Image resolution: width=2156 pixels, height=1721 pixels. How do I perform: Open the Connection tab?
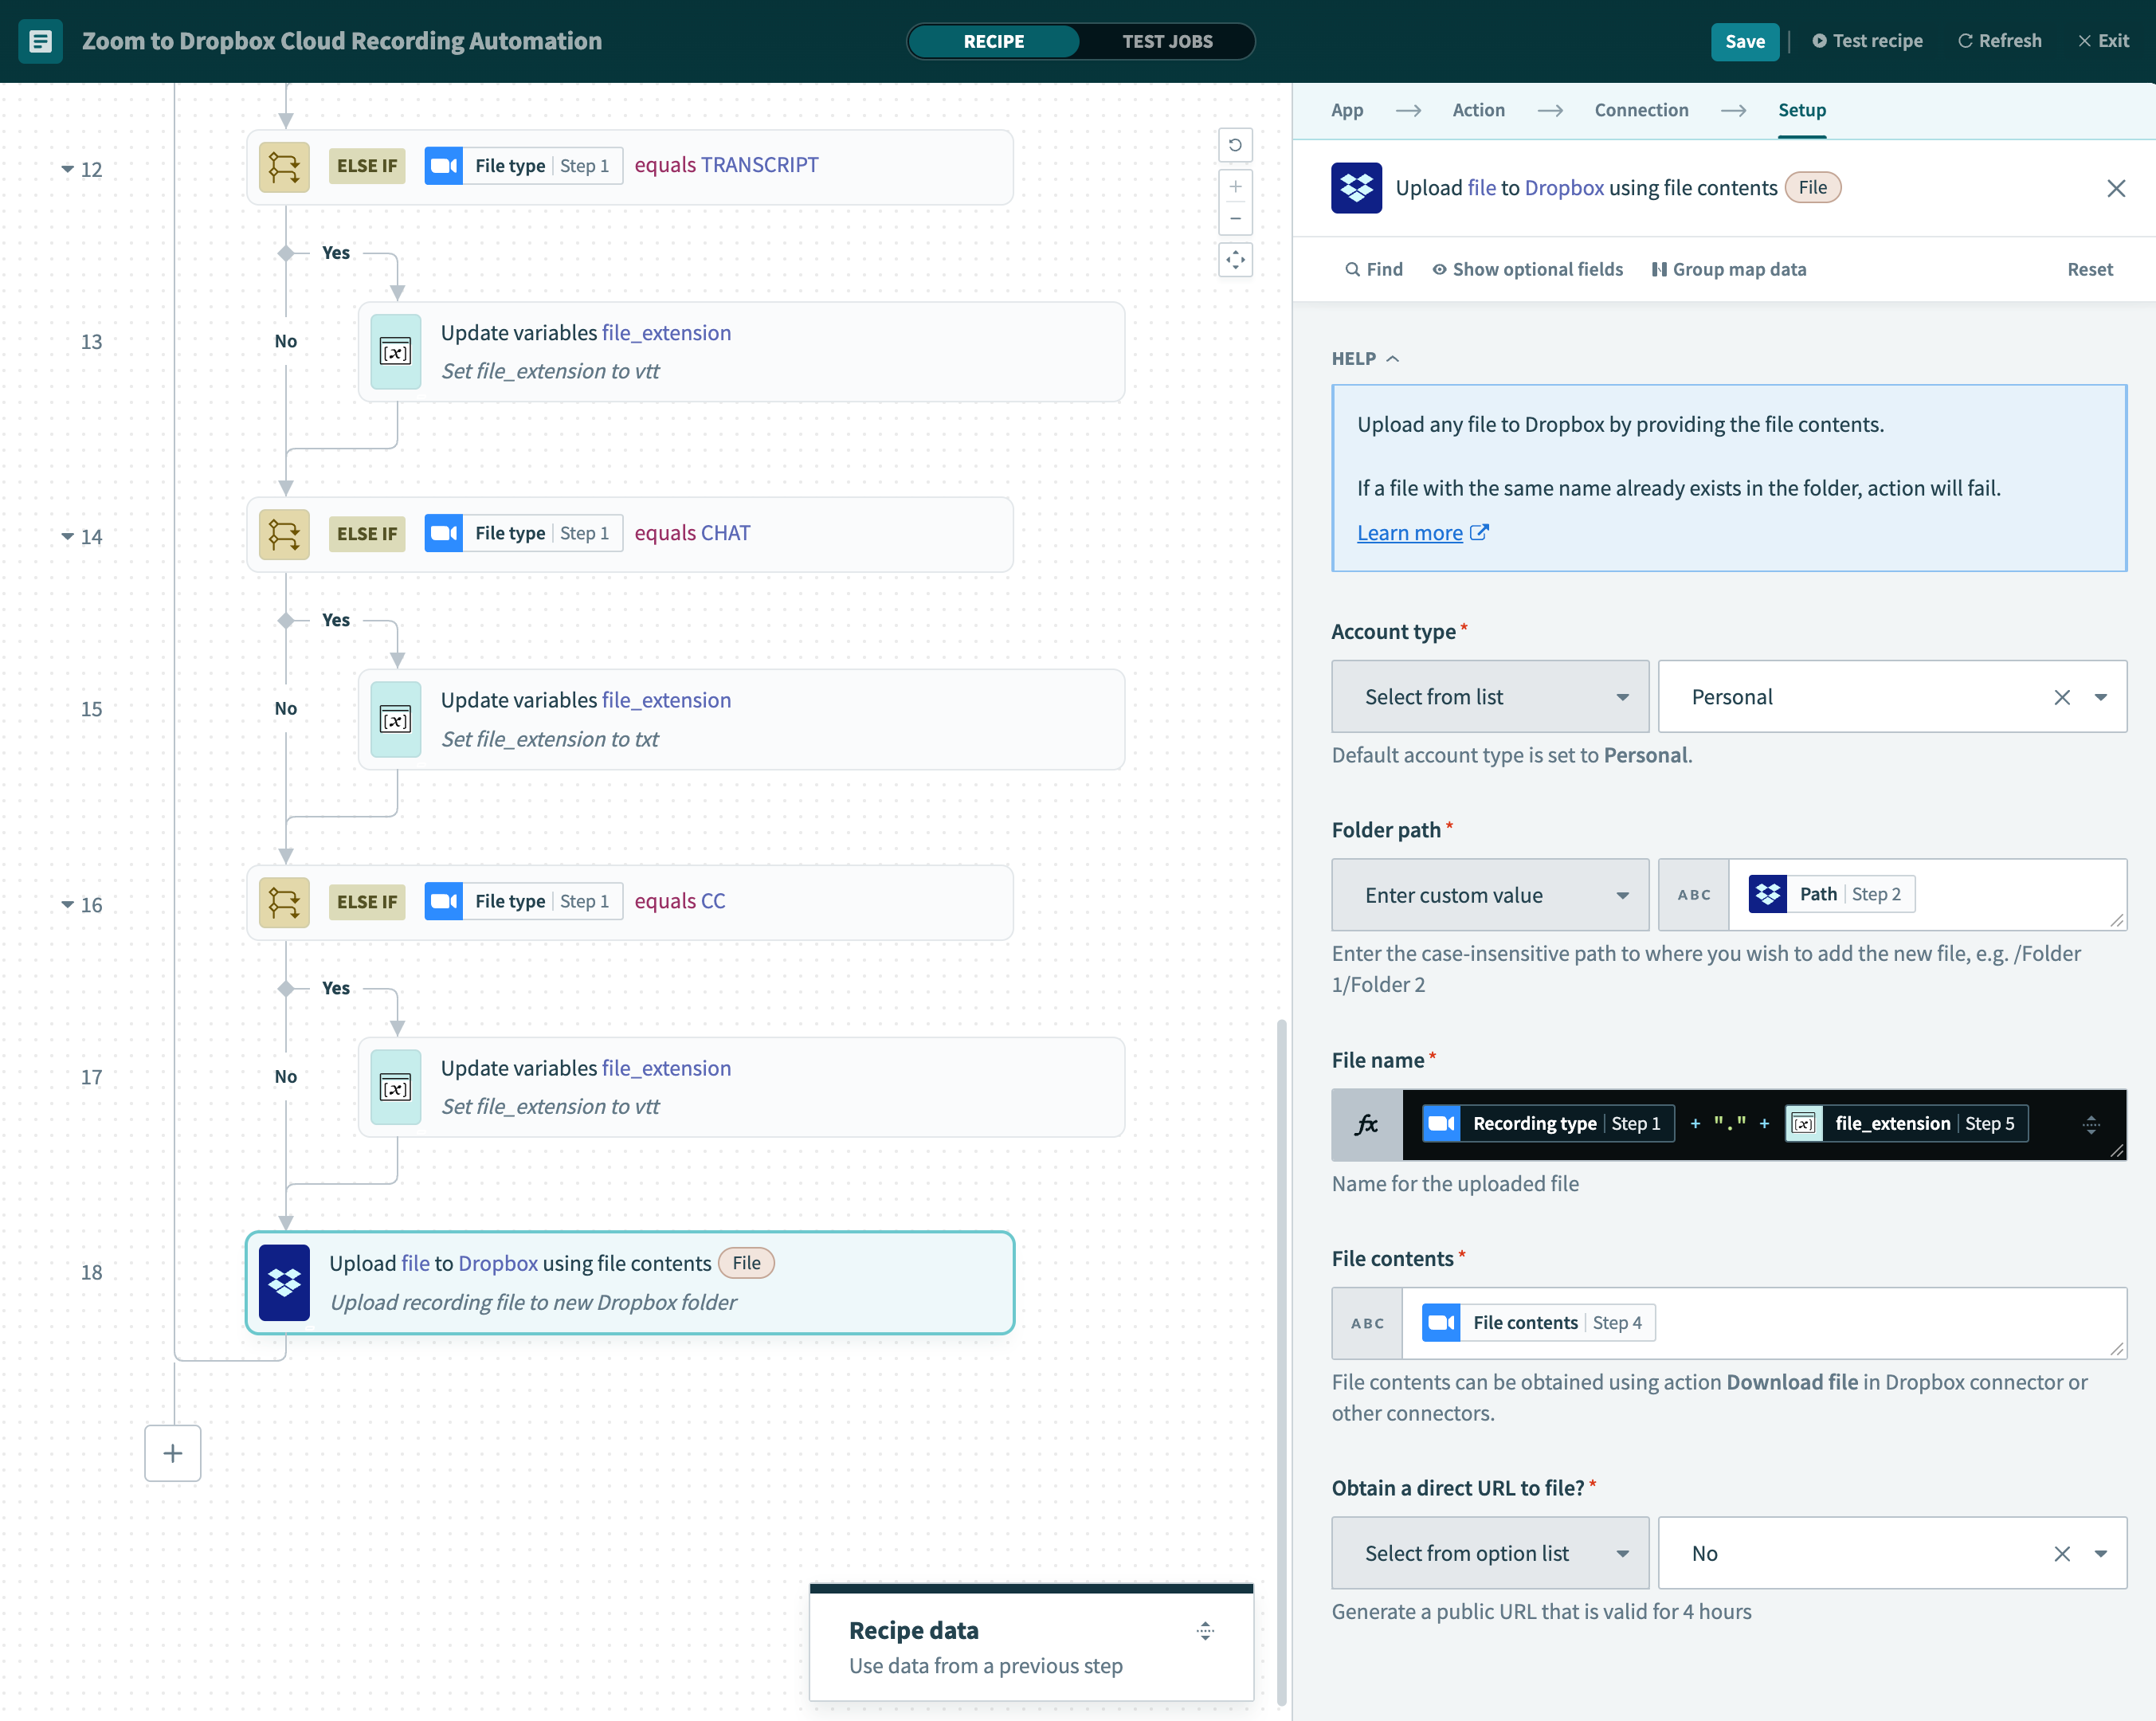coord(1640,110)
